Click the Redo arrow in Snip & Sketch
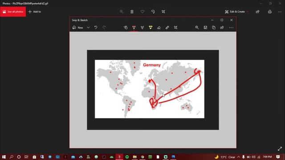285x160 pixels. (104, 28)
